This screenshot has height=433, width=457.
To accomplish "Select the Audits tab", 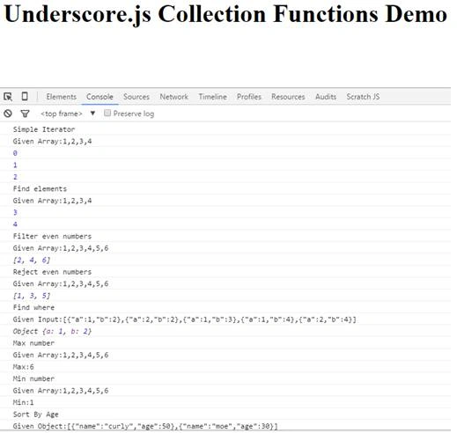I will [x=326, y=97].
